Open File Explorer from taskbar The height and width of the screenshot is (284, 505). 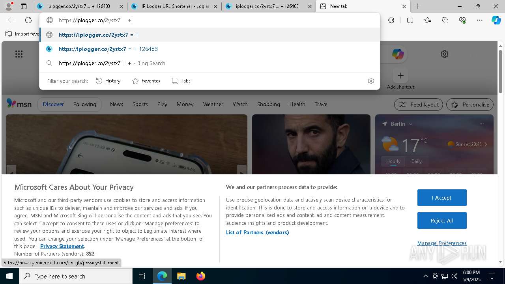click(x=181, y=276)
